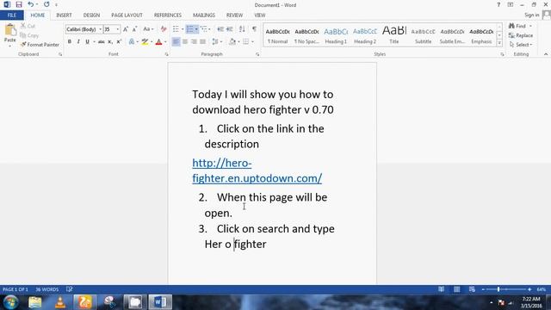This screenshot has height=310, width=551.
Task: Open VLC media player from taskbar
Action: click(x=60, y=302)
